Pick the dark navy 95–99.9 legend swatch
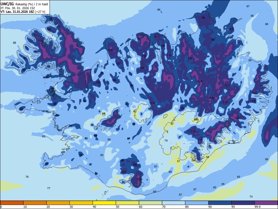Screen dimensions: 278x209 (x=243, y=203)
